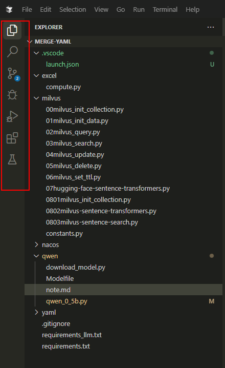Screen dimensions: 225x368
Task: Open the Run and Debug view
Action: [12, 116]
